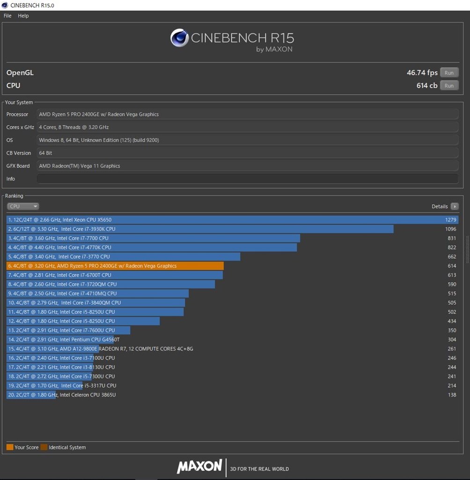This screenshot has width=470, height=480.
Task: Select ranking row Intel Core i7-3930K
Action: (232, 229)
